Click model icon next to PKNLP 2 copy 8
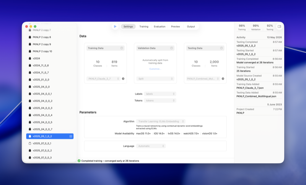This screenshot has width=306, height=185. pyautogui.click(x=30, y=37)
